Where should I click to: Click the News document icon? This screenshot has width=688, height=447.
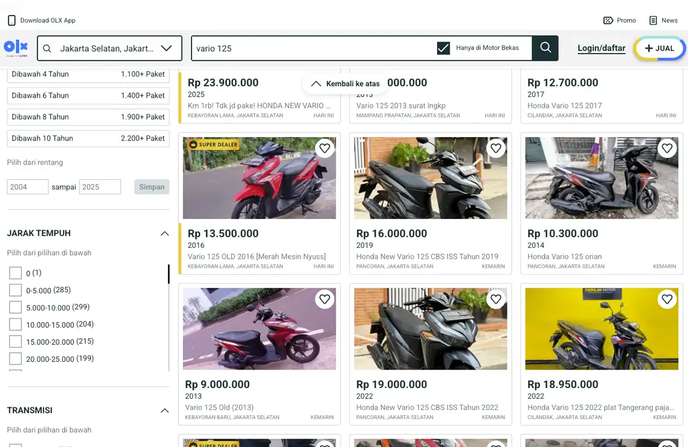(653, 20)
